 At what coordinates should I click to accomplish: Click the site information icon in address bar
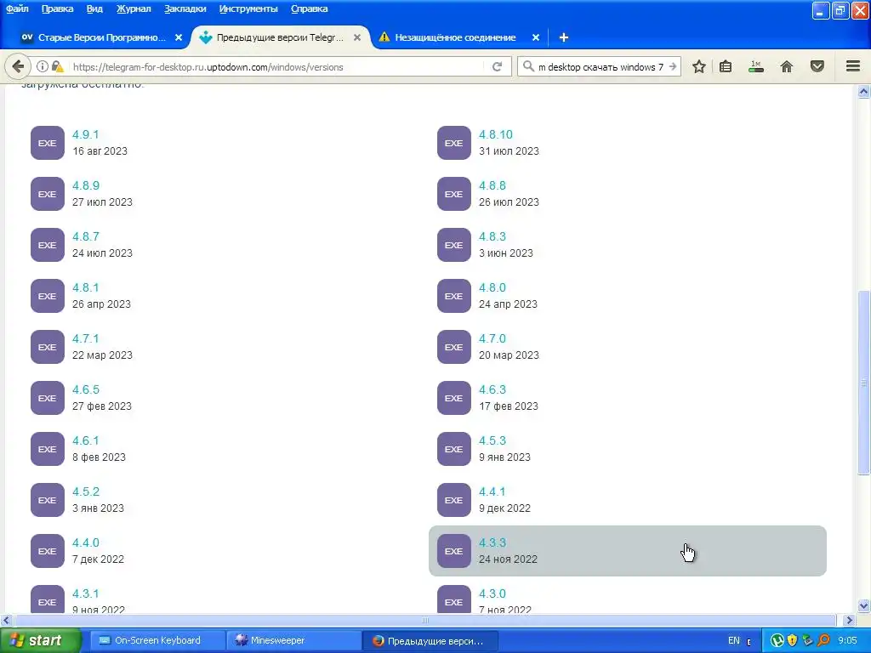[43, 66]
